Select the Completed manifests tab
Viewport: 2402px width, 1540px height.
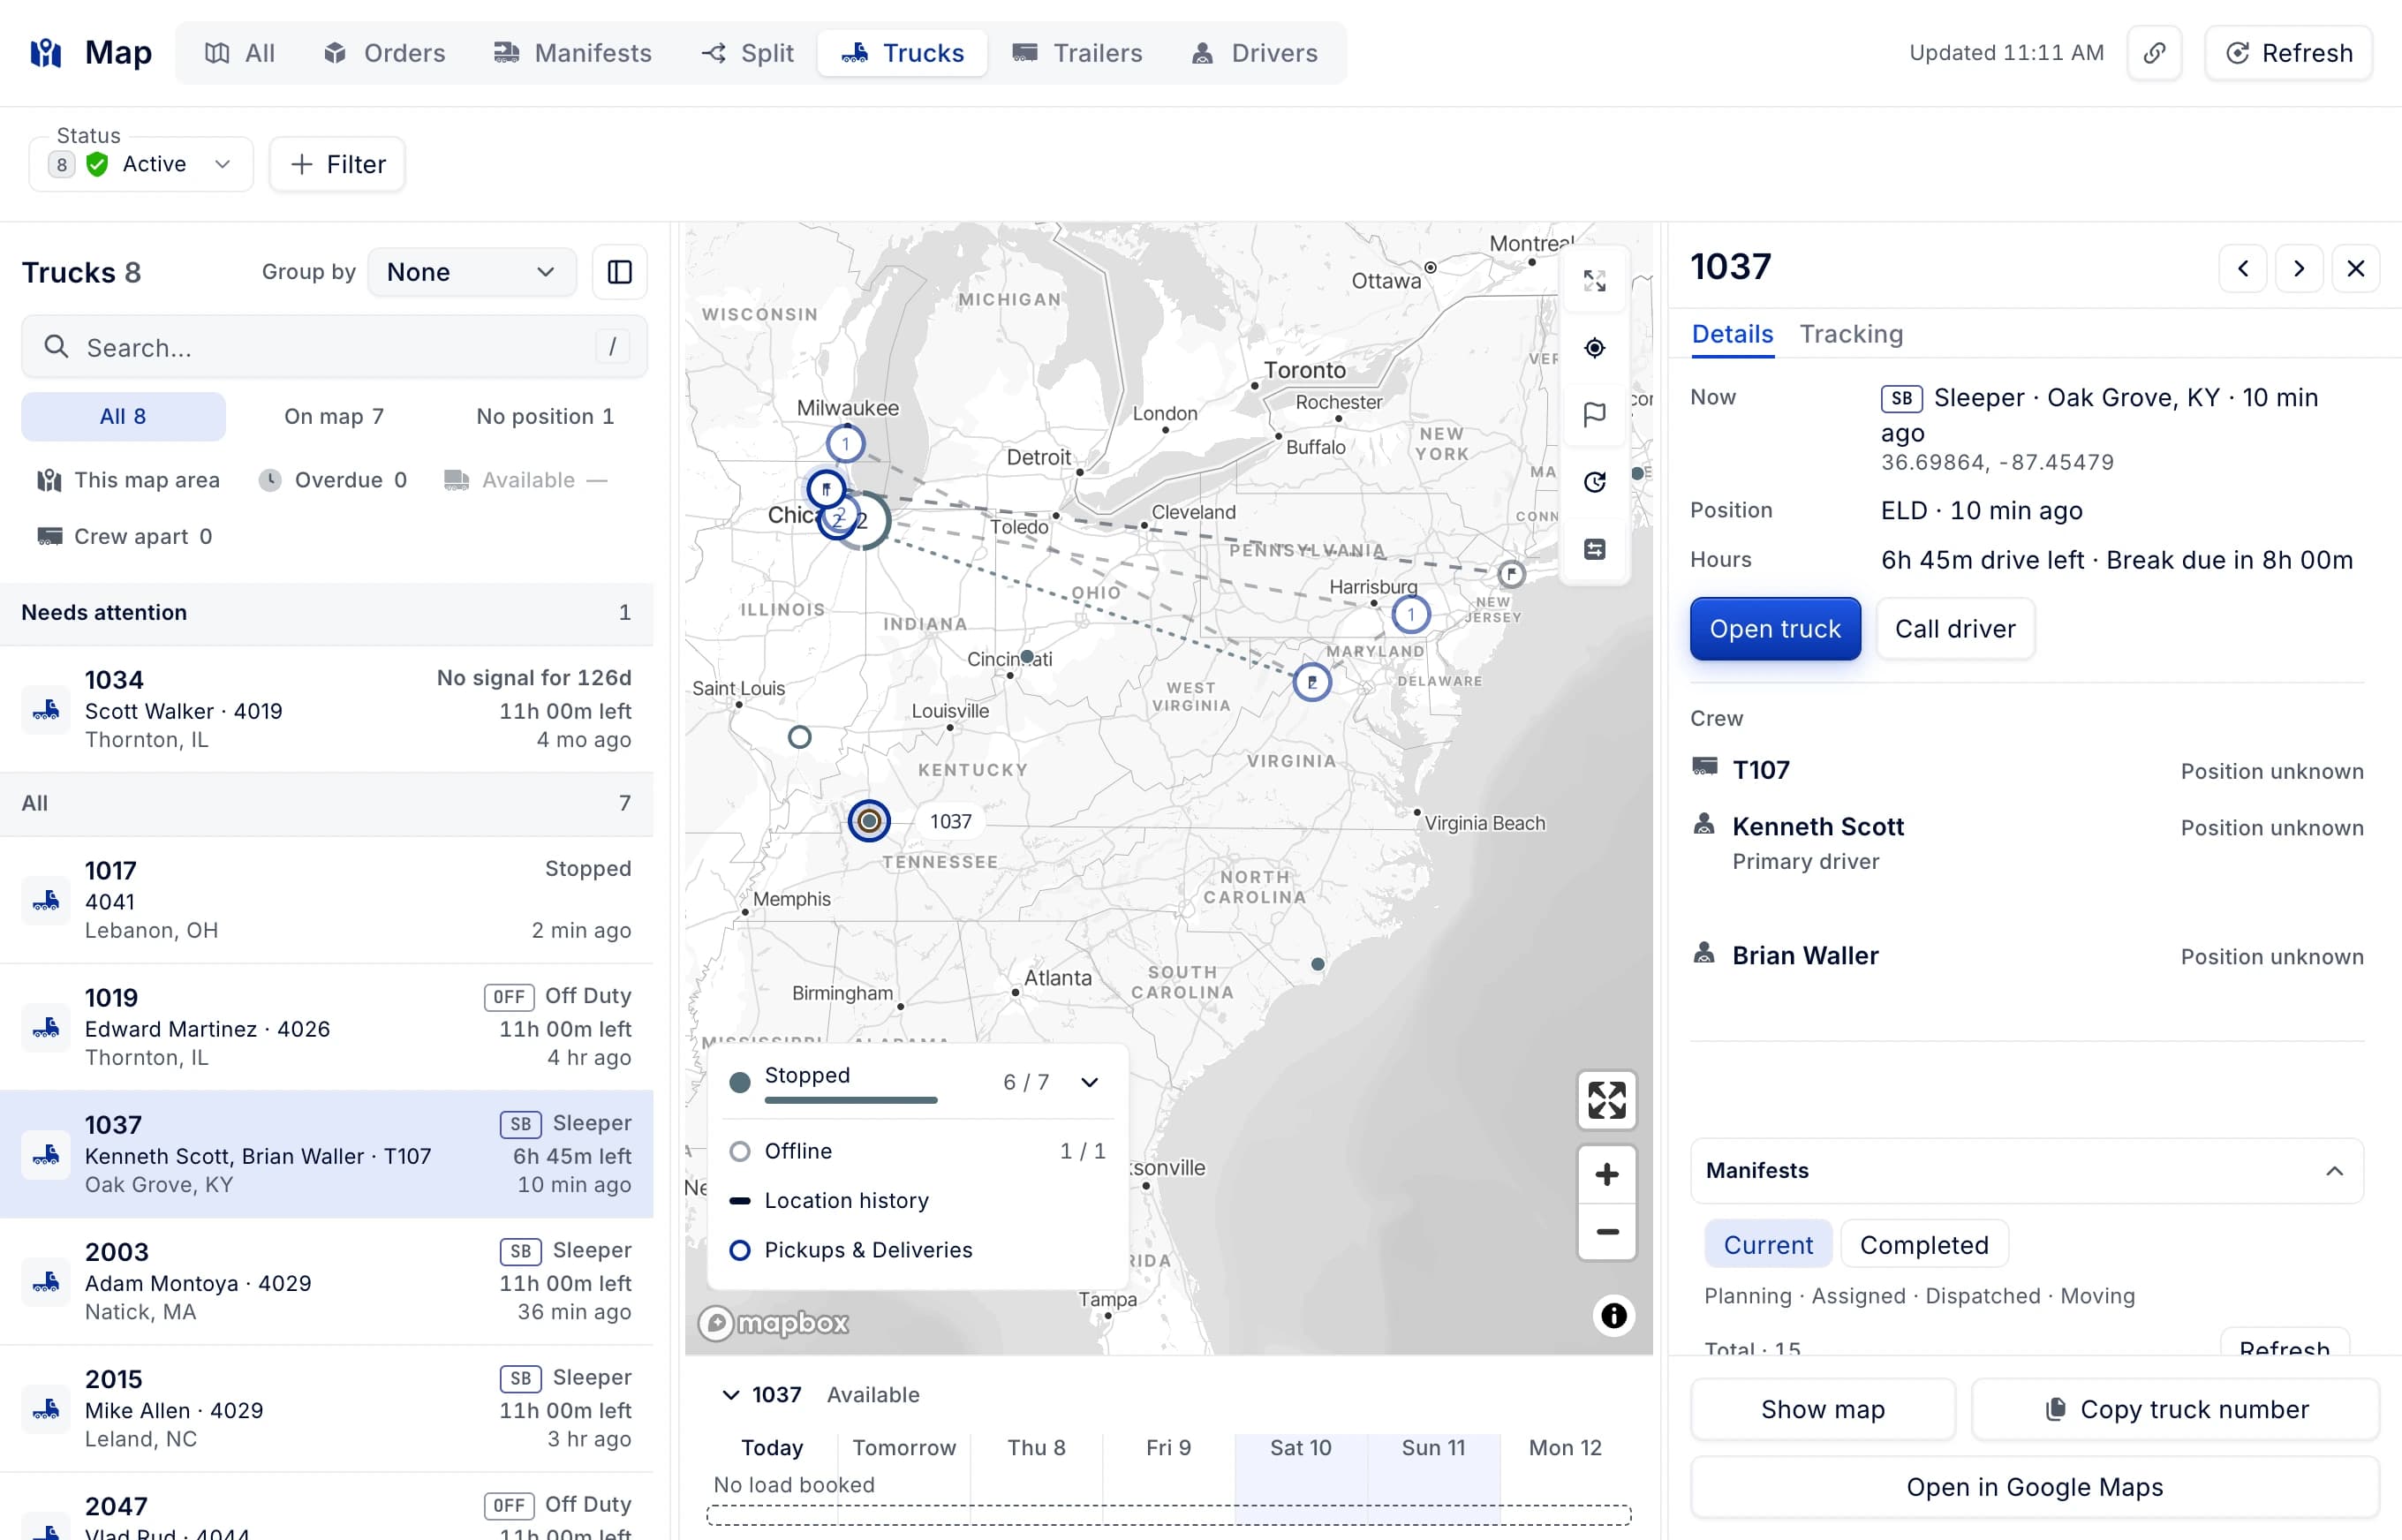tap(1924, 1245)
